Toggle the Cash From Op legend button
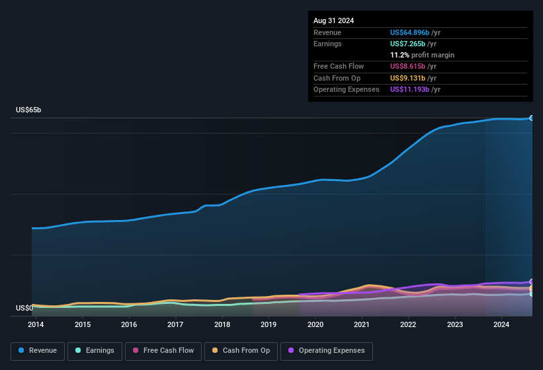This screenshot has width=543, height=370. click(241, 351)
